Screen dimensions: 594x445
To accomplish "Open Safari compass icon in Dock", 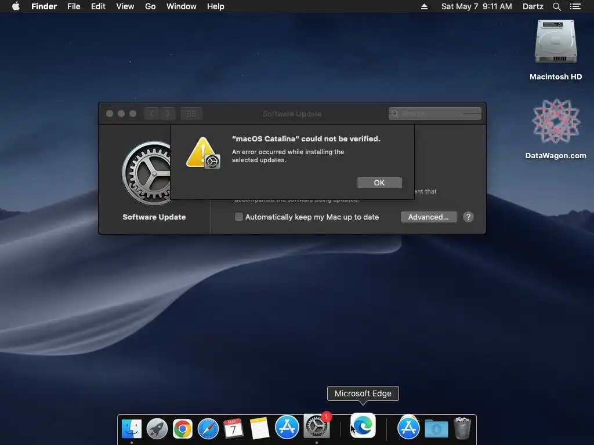I will (208, 429).
